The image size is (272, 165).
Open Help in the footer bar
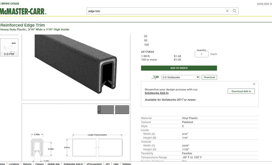(x=116, y=164)
